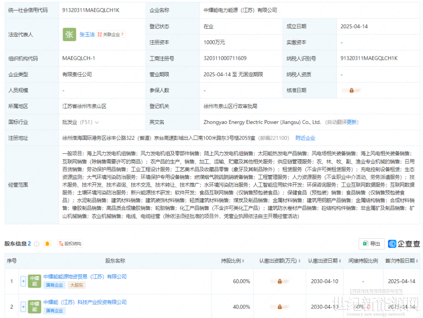Click the VIP lock icon for 核准日期
423x318 pixels.
pyautogui.click(x=351, y=90)
